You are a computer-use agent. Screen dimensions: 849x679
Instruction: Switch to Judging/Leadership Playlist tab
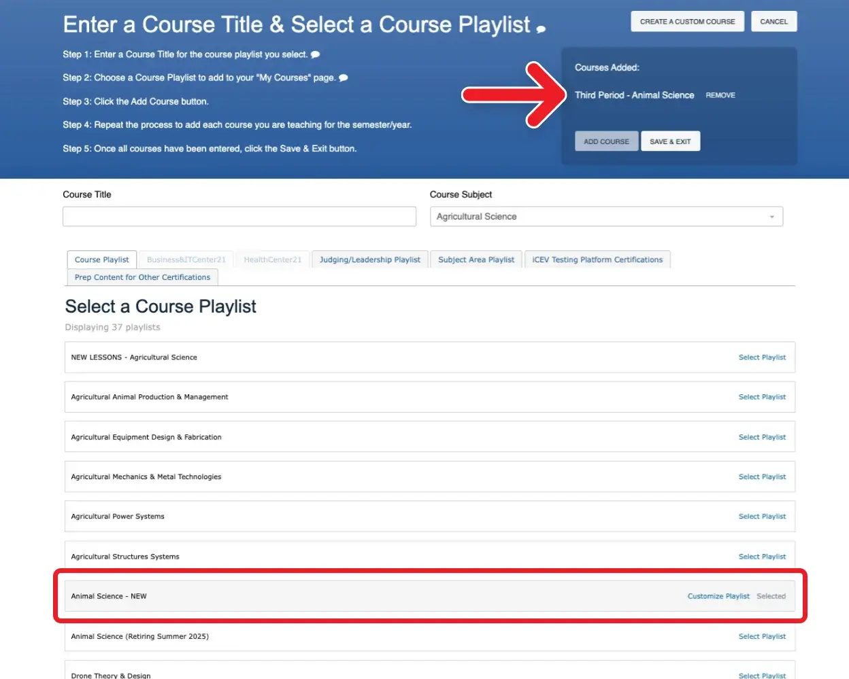[x=370, y=260]
